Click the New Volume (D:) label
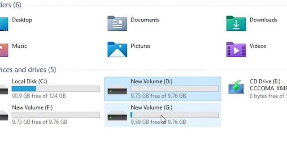 (152, 81)
